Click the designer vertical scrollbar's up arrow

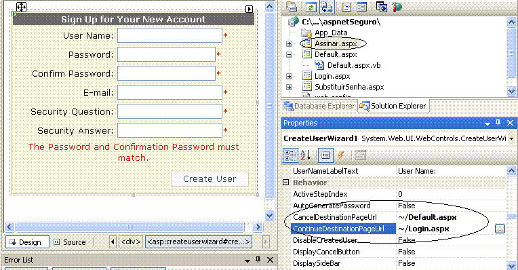[270, 6]
